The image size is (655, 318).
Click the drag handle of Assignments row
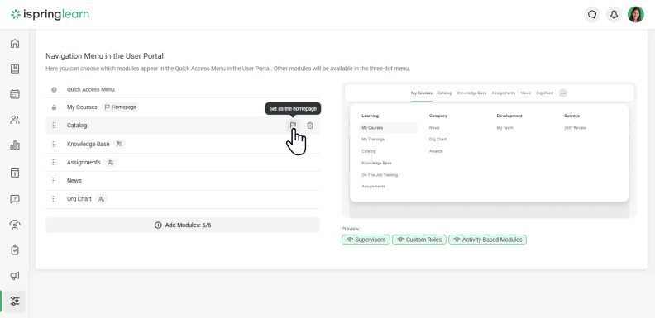click(x=54, y=163)
